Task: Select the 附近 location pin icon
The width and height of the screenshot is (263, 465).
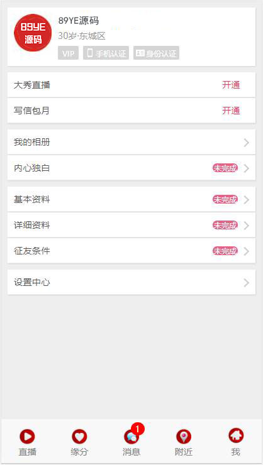Action: (184, 437)
